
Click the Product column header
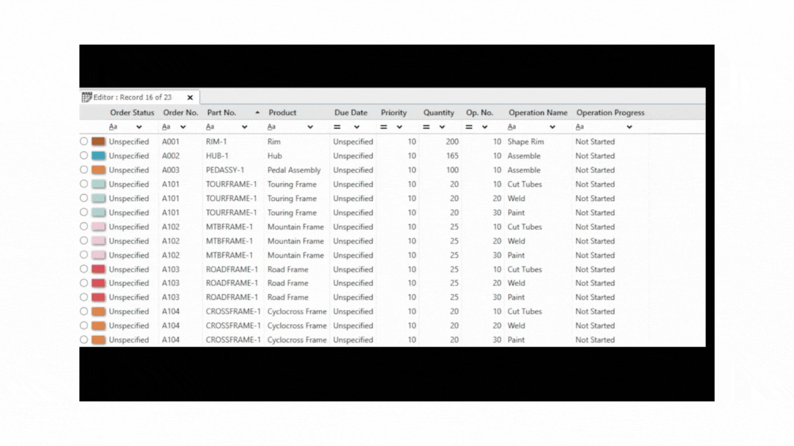click(x=282, y=112)
